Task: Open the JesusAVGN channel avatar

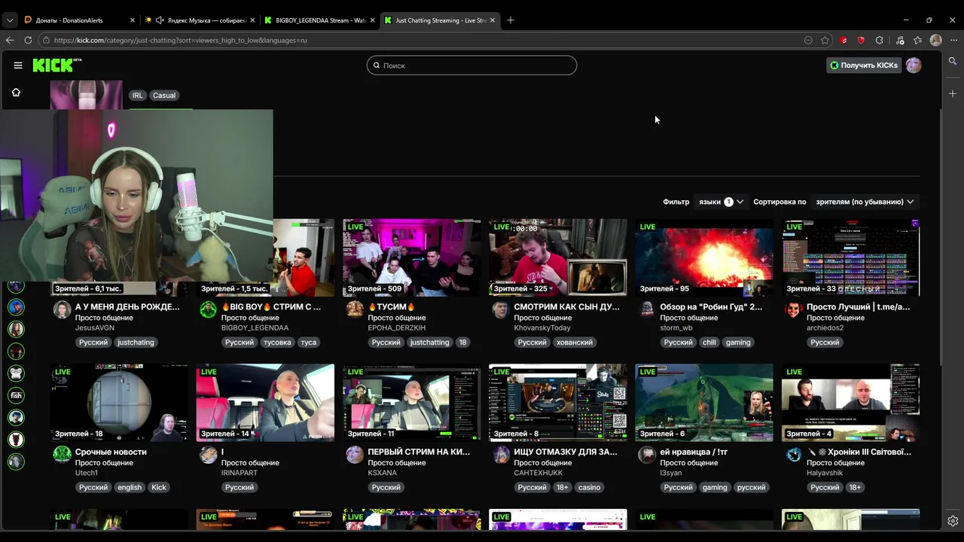Action: tap(62, 309)
